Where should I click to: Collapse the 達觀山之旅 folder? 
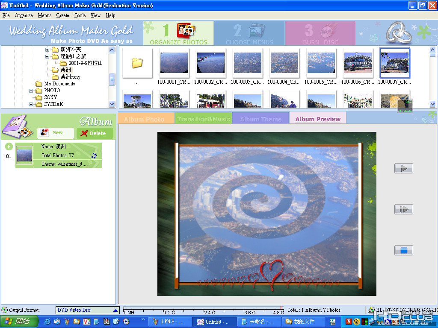[x=47, y=57]
